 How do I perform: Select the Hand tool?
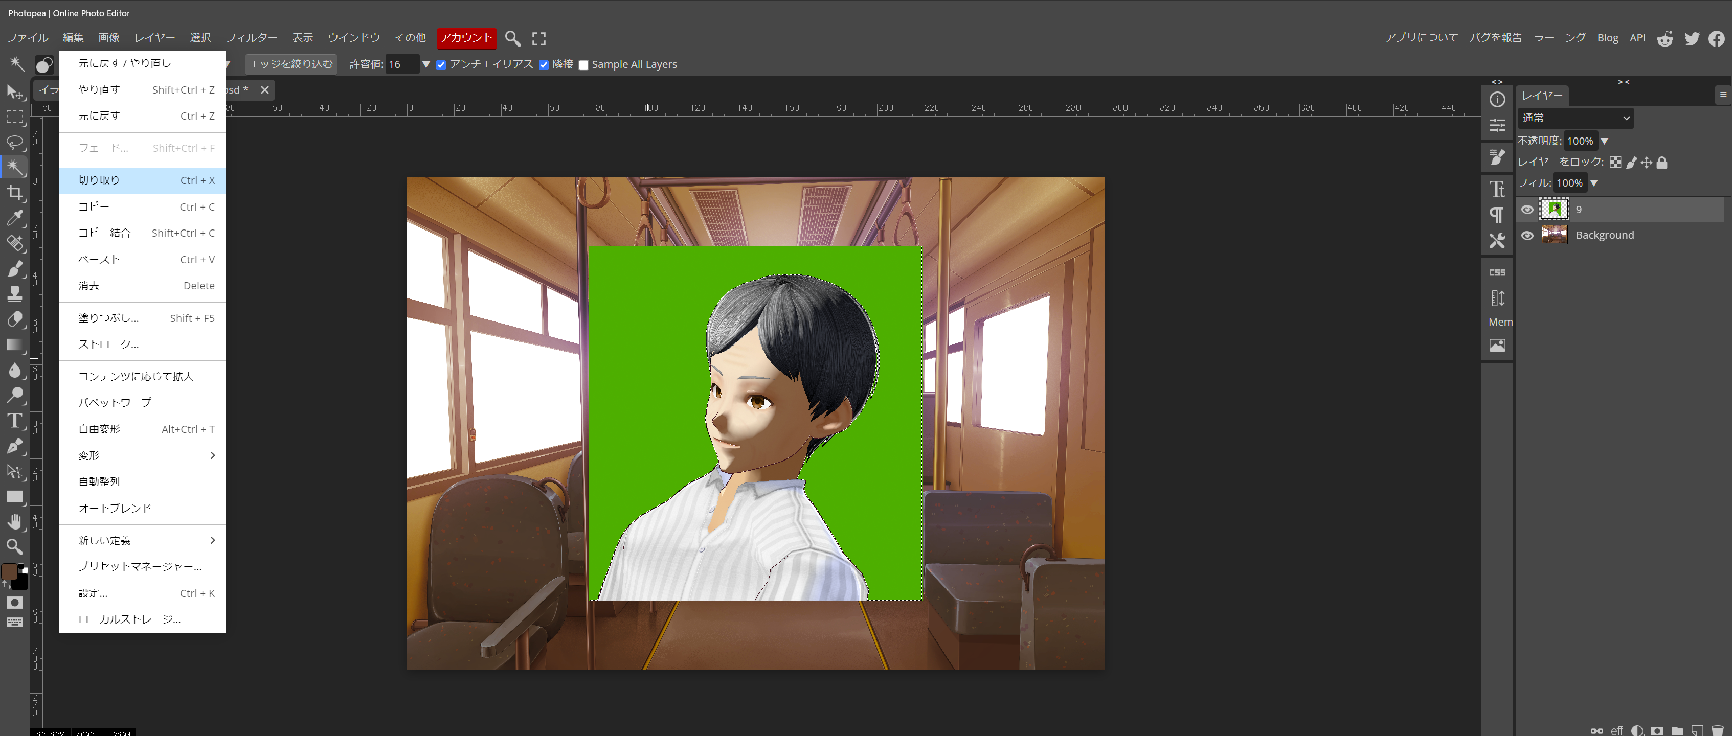(15, 521)
